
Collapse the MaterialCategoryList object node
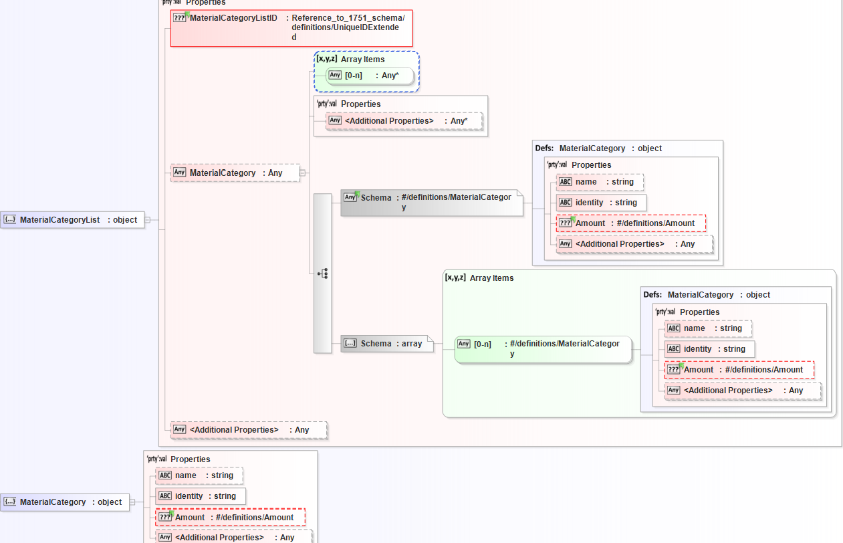pyautogui.click(x=147, y=220)
